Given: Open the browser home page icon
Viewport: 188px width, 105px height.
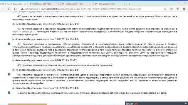Looking at the screenshot, I should 15,9.
